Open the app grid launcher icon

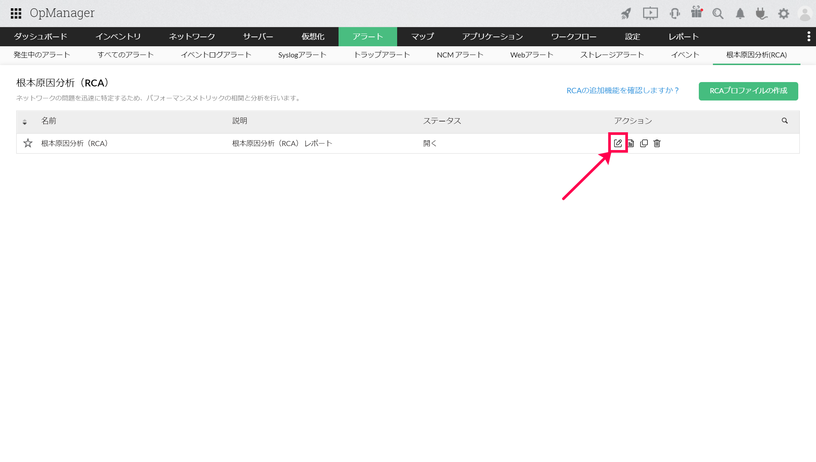(16, 13)
